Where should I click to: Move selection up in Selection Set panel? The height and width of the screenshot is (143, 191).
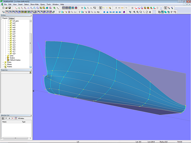[x=6, y=118]
